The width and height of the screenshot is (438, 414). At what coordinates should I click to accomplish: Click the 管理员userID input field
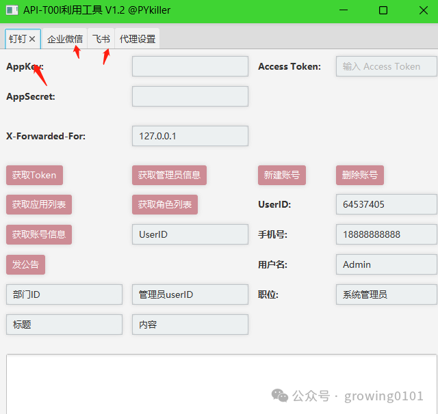point(190,294)
